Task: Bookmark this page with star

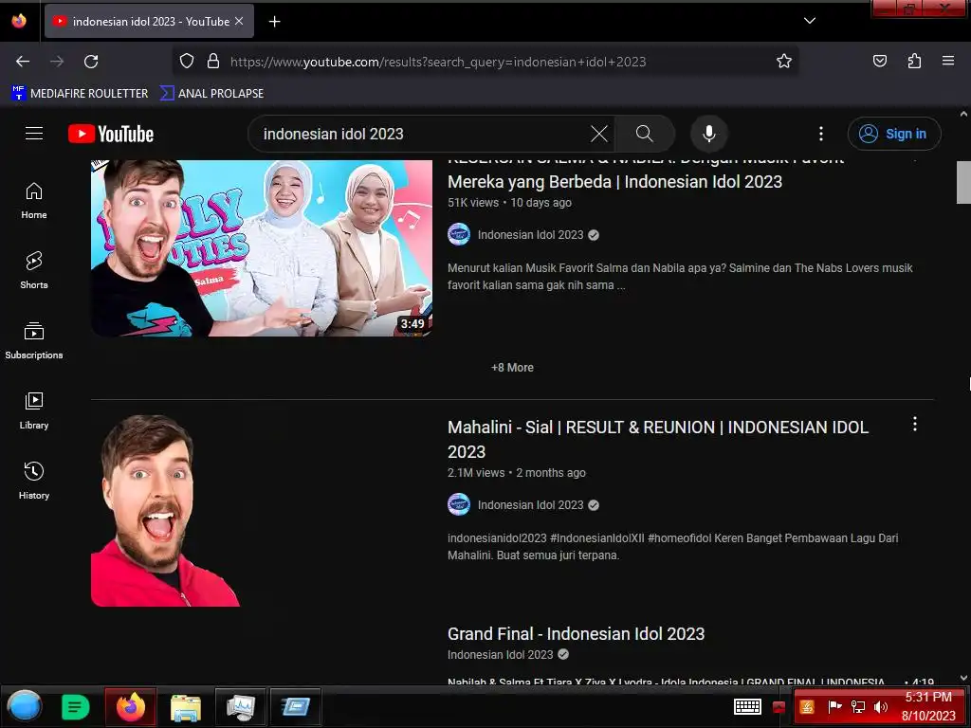Action: click(784, 62)
